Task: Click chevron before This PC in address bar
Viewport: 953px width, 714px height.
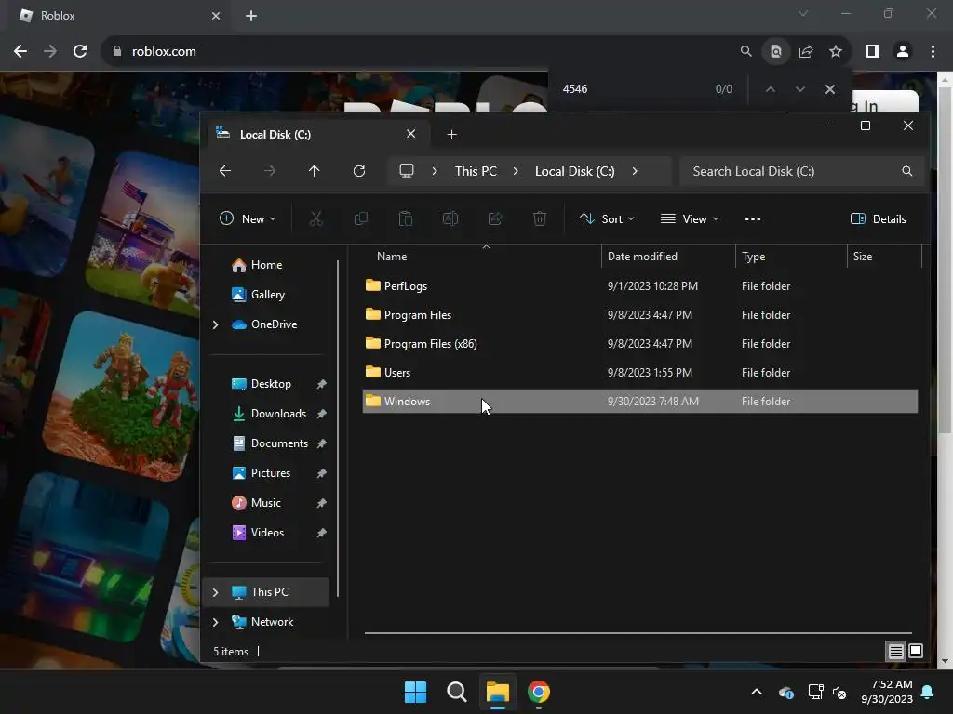Action: (435, 171)
